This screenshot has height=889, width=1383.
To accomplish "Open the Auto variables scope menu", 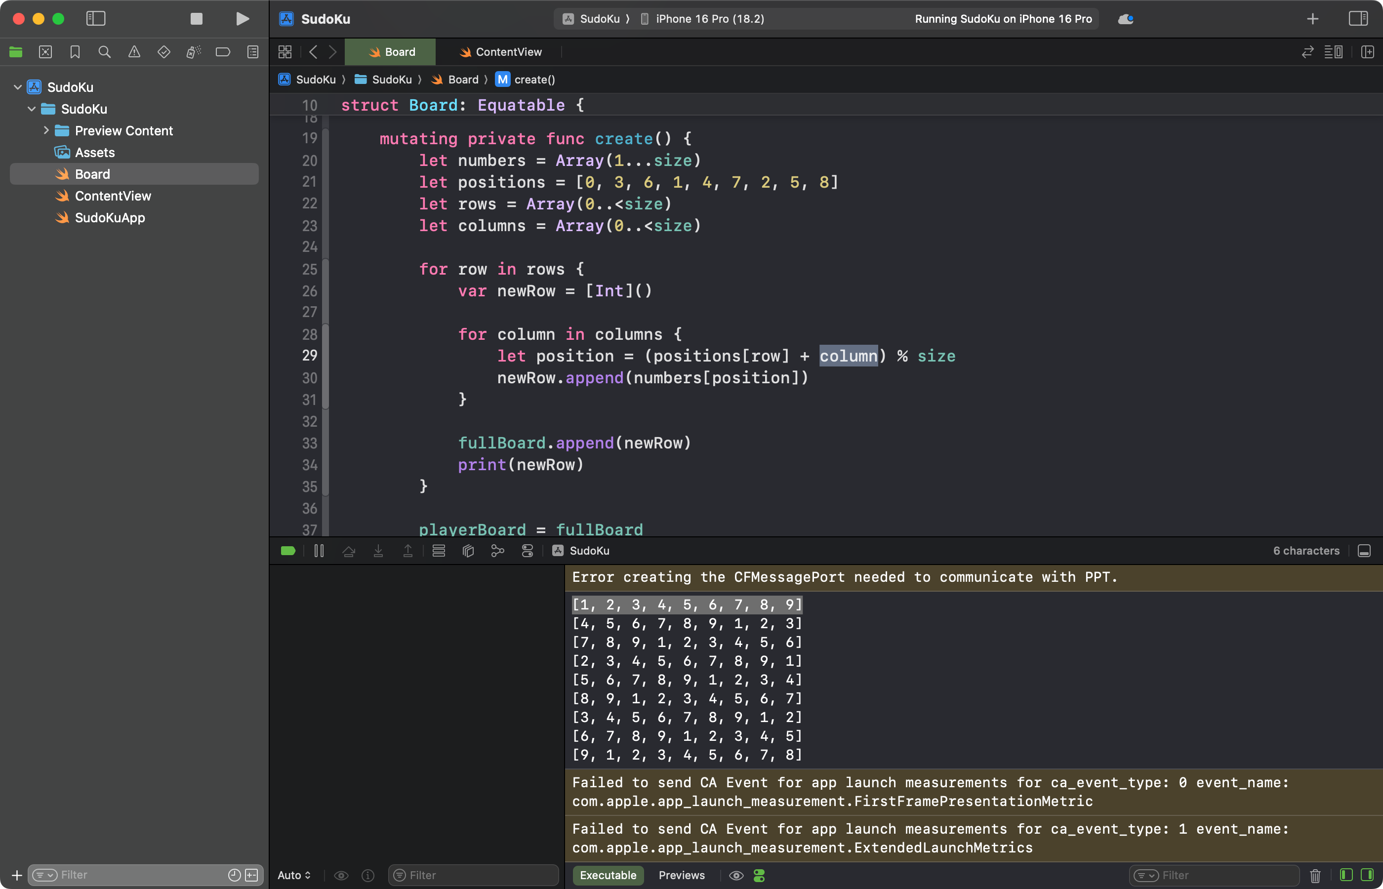I will pyautogui.click(x=294, y=875).
